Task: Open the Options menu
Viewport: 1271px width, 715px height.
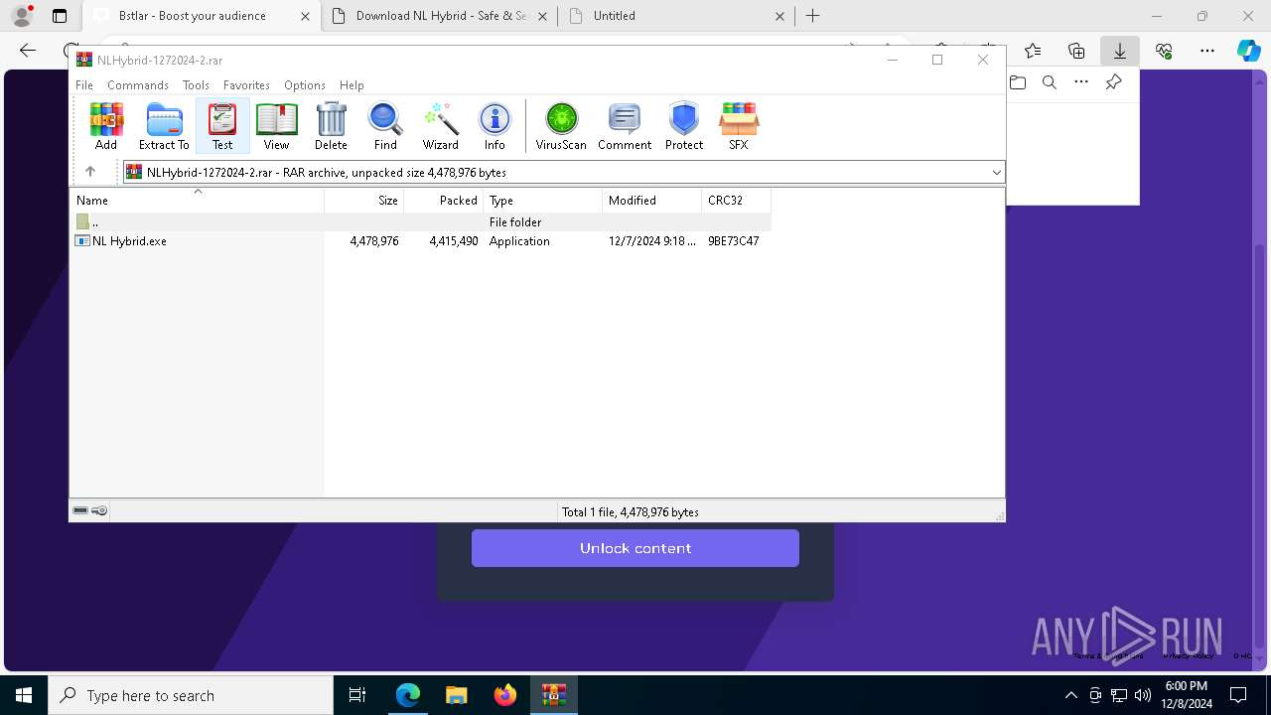Action: (305, 85)
